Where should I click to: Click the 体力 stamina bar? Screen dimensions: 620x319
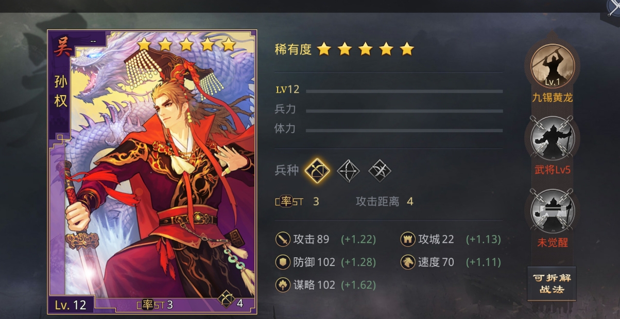click(404, 130)
